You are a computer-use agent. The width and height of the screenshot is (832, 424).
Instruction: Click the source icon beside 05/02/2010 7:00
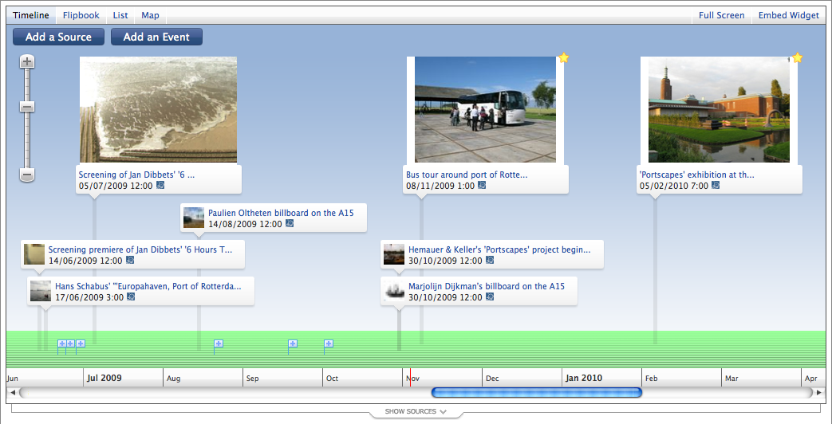click(716, 185)
